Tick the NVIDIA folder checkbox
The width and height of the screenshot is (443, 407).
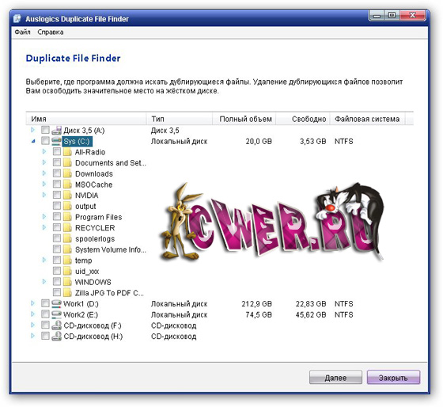[57, 195]
